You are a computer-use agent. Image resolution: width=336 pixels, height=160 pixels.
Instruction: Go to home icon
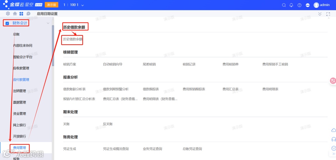tap(15, 14)
